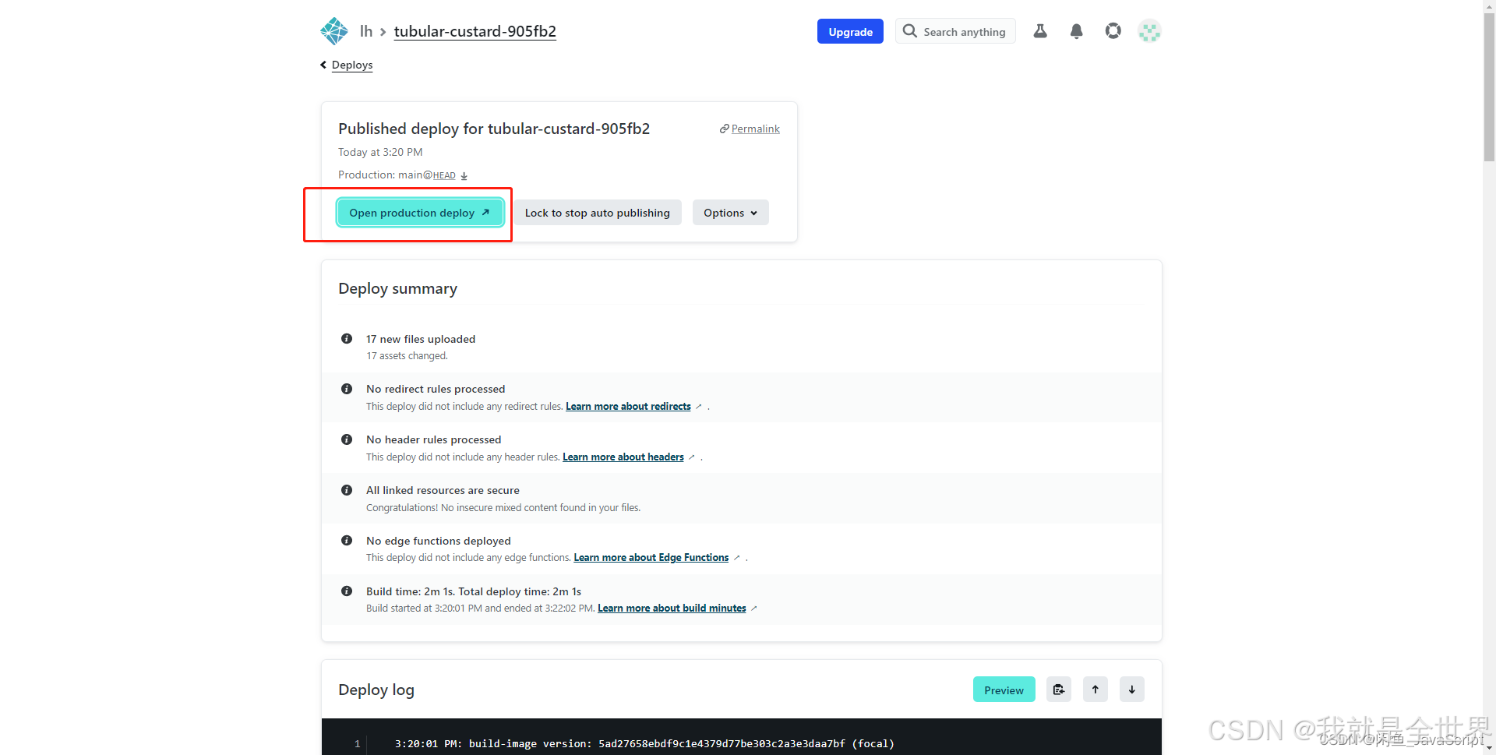
Task: Open Learn more about headers link
Action: (623, 457)
